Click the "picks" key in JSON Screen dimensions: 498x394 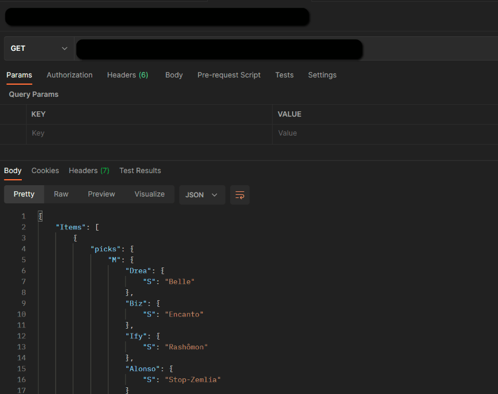coord(106,249)
